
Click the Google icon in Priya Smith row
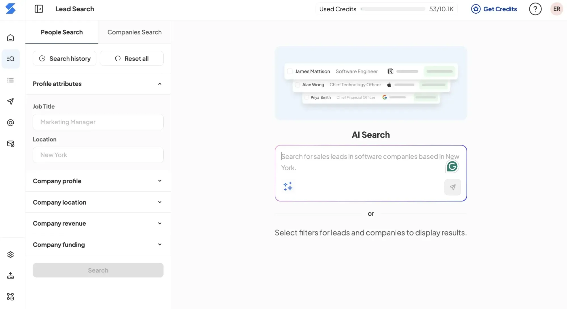(385, 97)
